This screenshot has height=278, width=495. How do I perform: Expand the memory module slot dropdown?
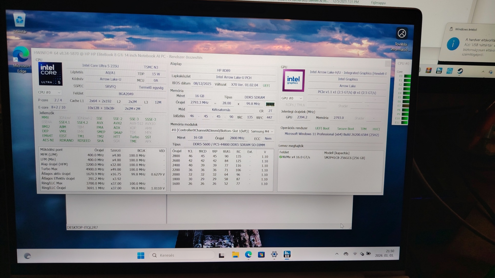click(272, 132)
